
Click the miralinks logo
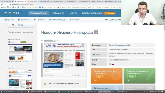pos(12,13)
